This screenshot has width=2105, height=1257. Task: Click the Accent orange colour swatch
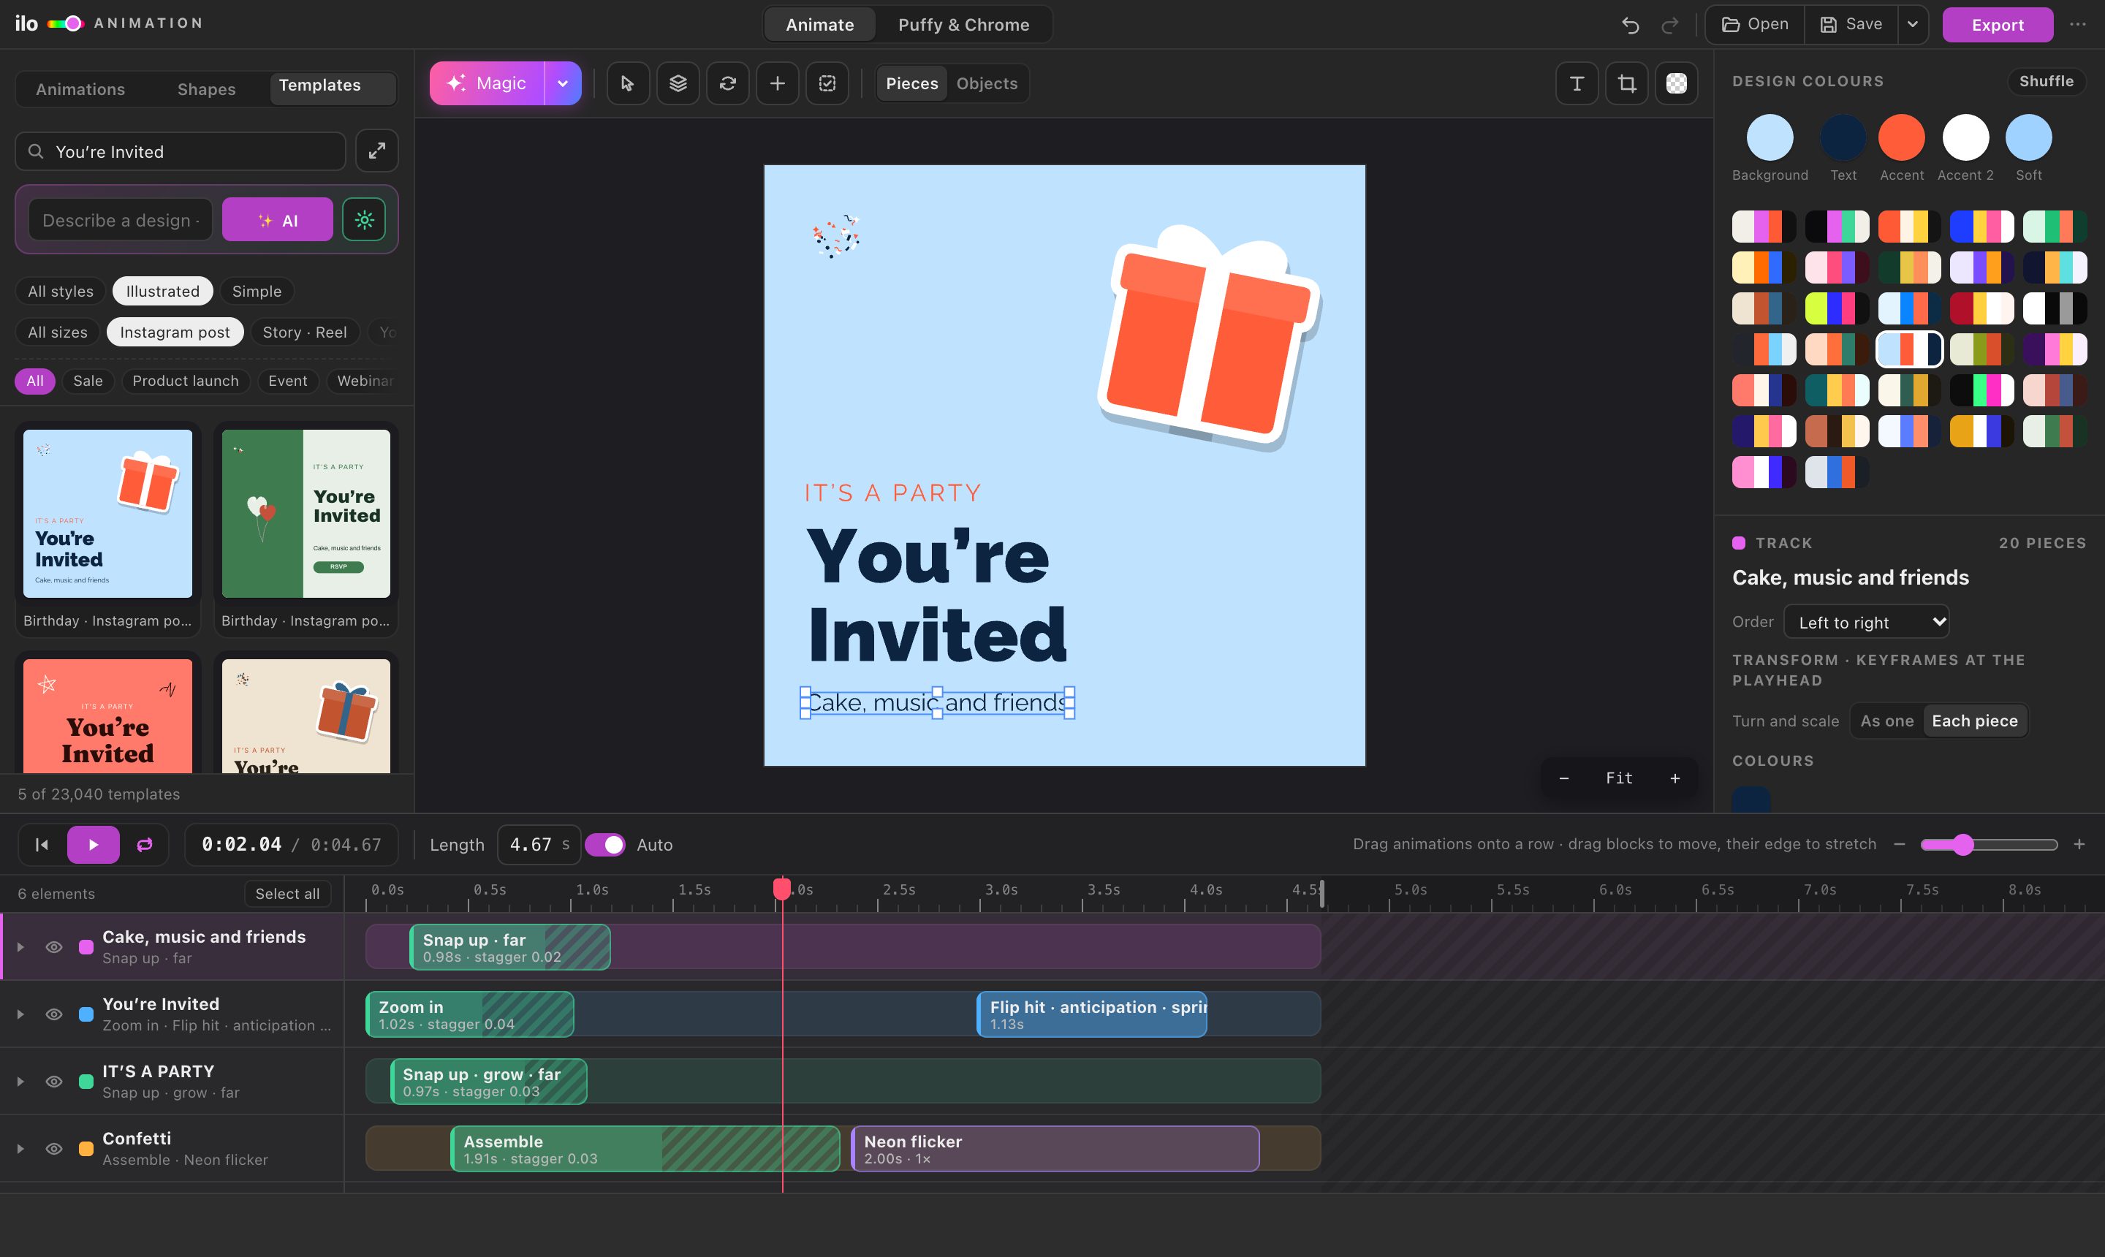click(x=1902, y=137)
